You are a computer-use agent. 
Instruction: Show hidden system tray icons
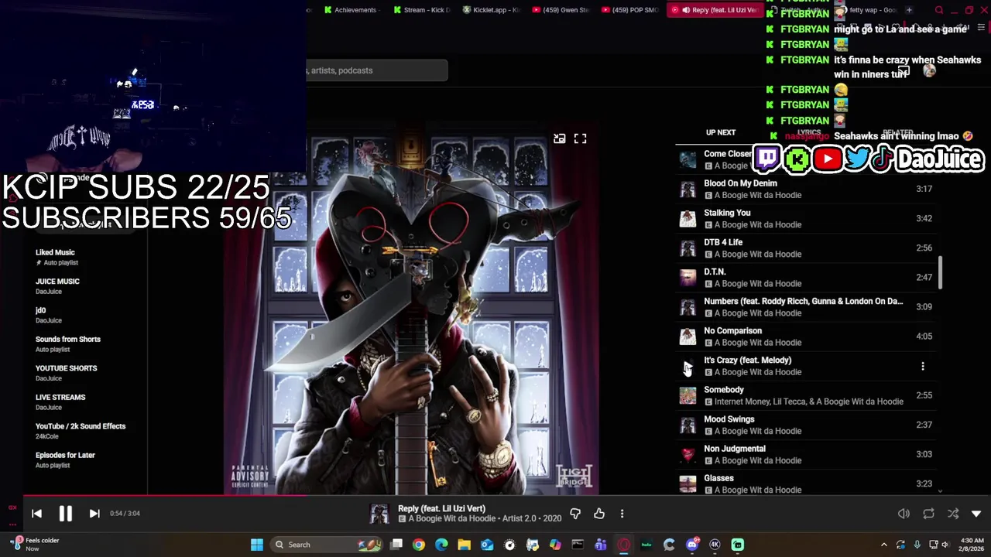pos(883,545)
